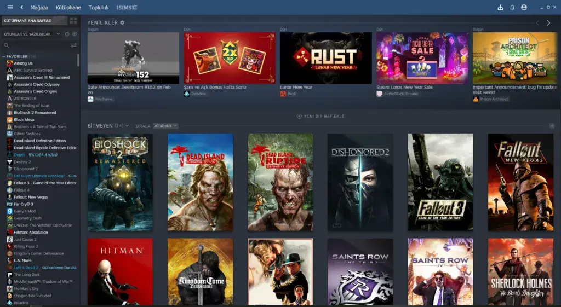Select Left 4 Dead 2 in sidebar
561x307 pixels.
(x=45, y=268)
